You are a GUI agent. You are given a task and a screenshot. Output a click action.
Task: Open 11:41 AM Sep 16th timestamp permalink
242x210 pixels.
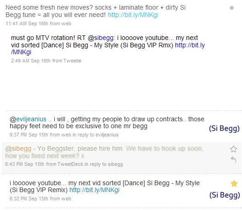(x=27, y=23)
